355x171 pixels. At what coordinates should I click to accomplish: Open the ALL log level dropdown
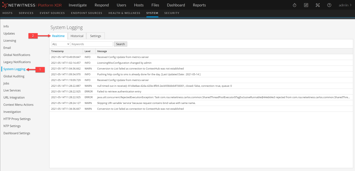tap(61, 44)
